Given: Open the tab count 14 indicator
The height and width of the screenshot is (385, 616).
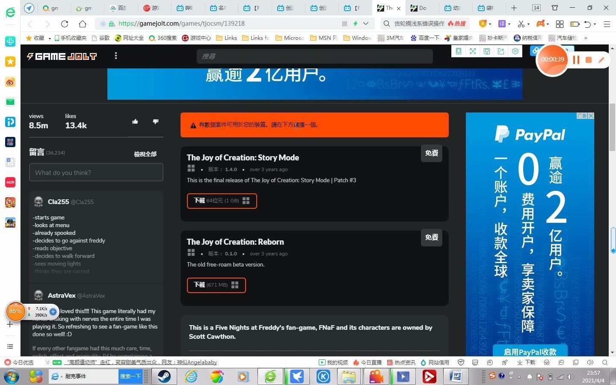Looking at the screenshot, I should tap(536, 8).
